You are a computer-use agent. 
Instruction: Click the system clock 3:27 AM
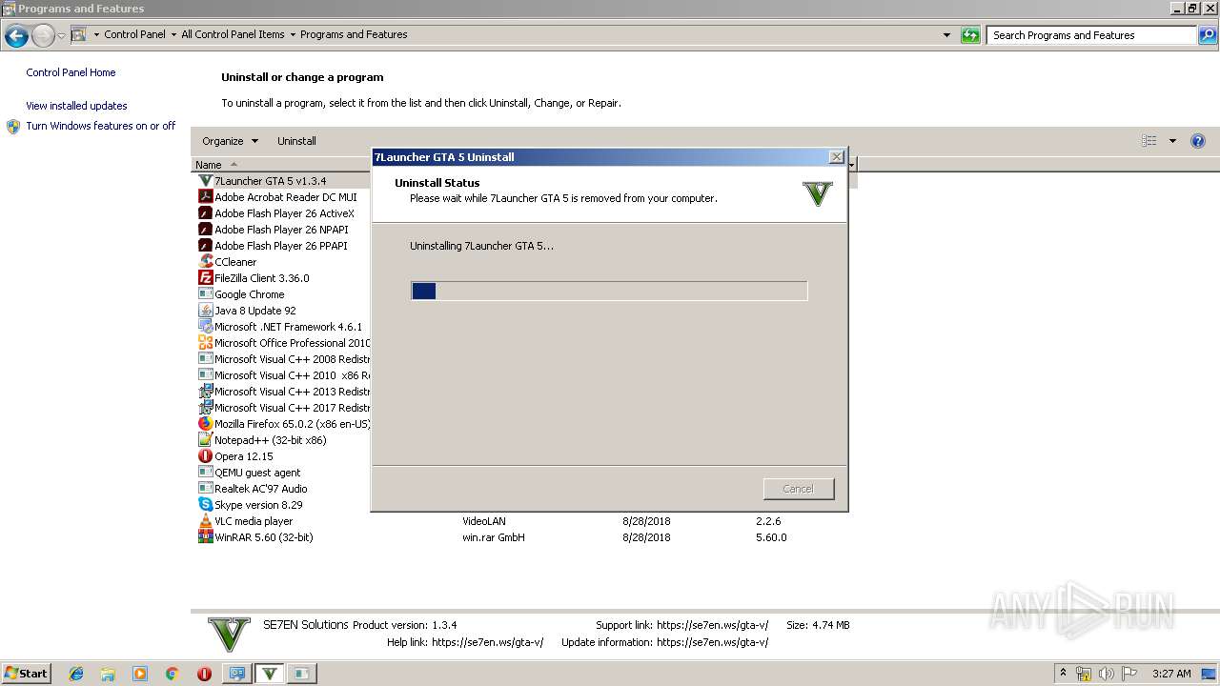tap(1170, 674)
